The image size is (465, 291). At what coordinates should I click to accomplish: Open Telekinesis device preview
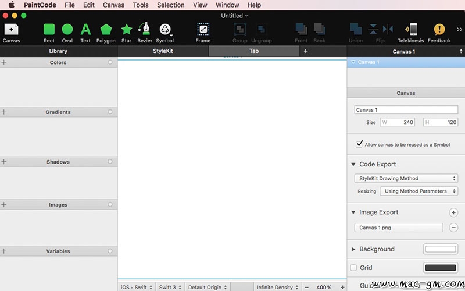411,33
